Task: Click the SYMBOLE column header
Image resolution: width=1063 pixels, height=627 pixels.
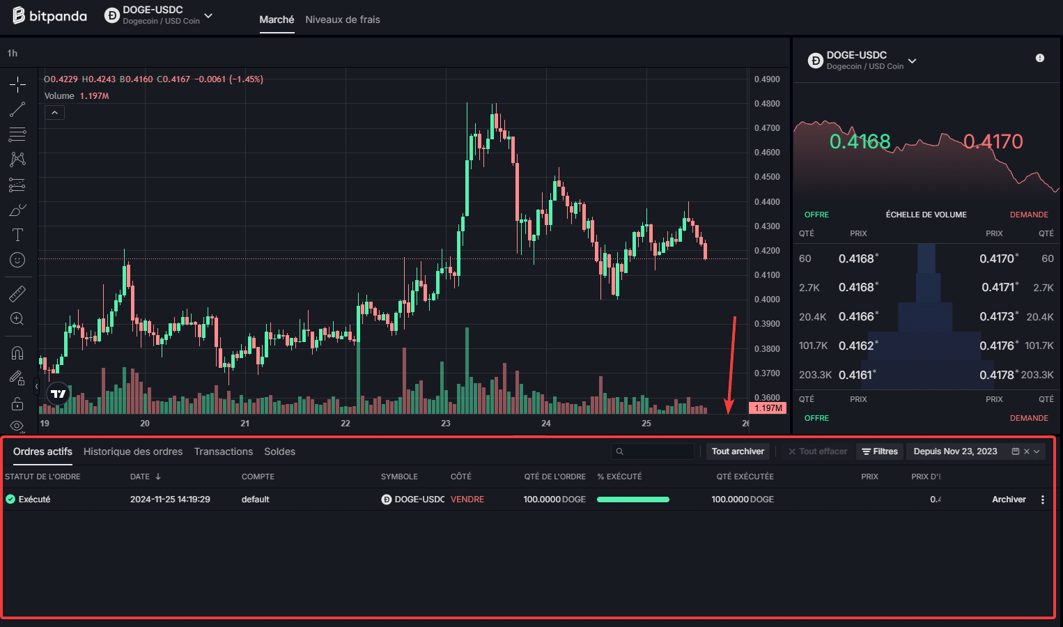Action: click(x=399, y=477)
